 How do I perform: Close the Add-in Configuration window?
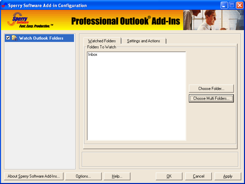(239, 5)
